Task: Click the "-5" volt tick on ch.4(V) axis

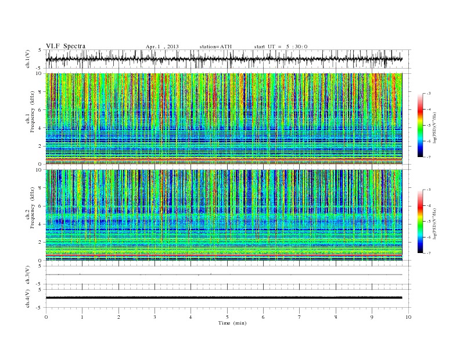Action: tap(39, 308)
